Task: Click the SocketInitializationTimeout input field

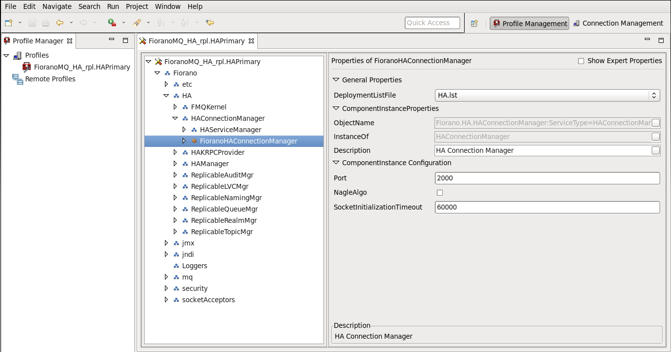Action: click(548, 207)
